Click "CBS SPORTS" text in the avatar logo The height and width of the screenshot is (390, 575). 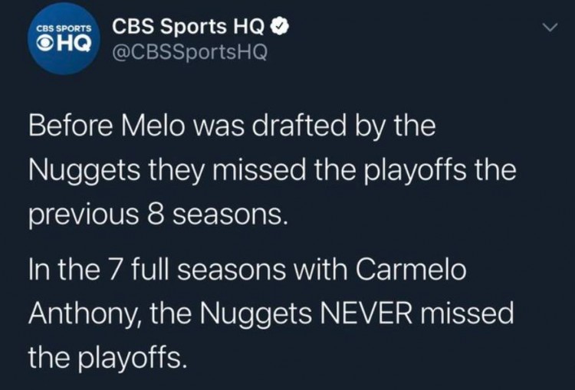[x=64, y=29]
